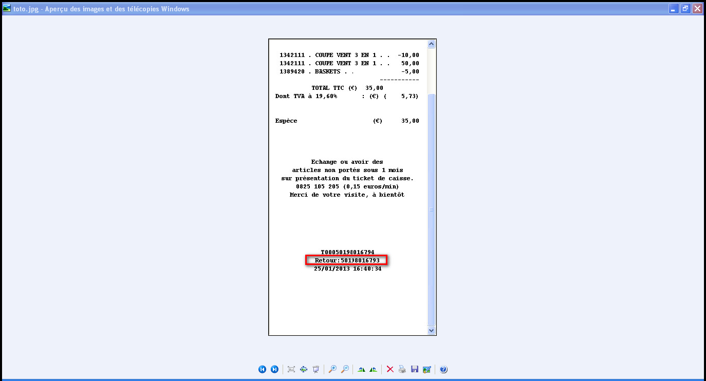Open the Help button in toolbar

click(443, 369)
